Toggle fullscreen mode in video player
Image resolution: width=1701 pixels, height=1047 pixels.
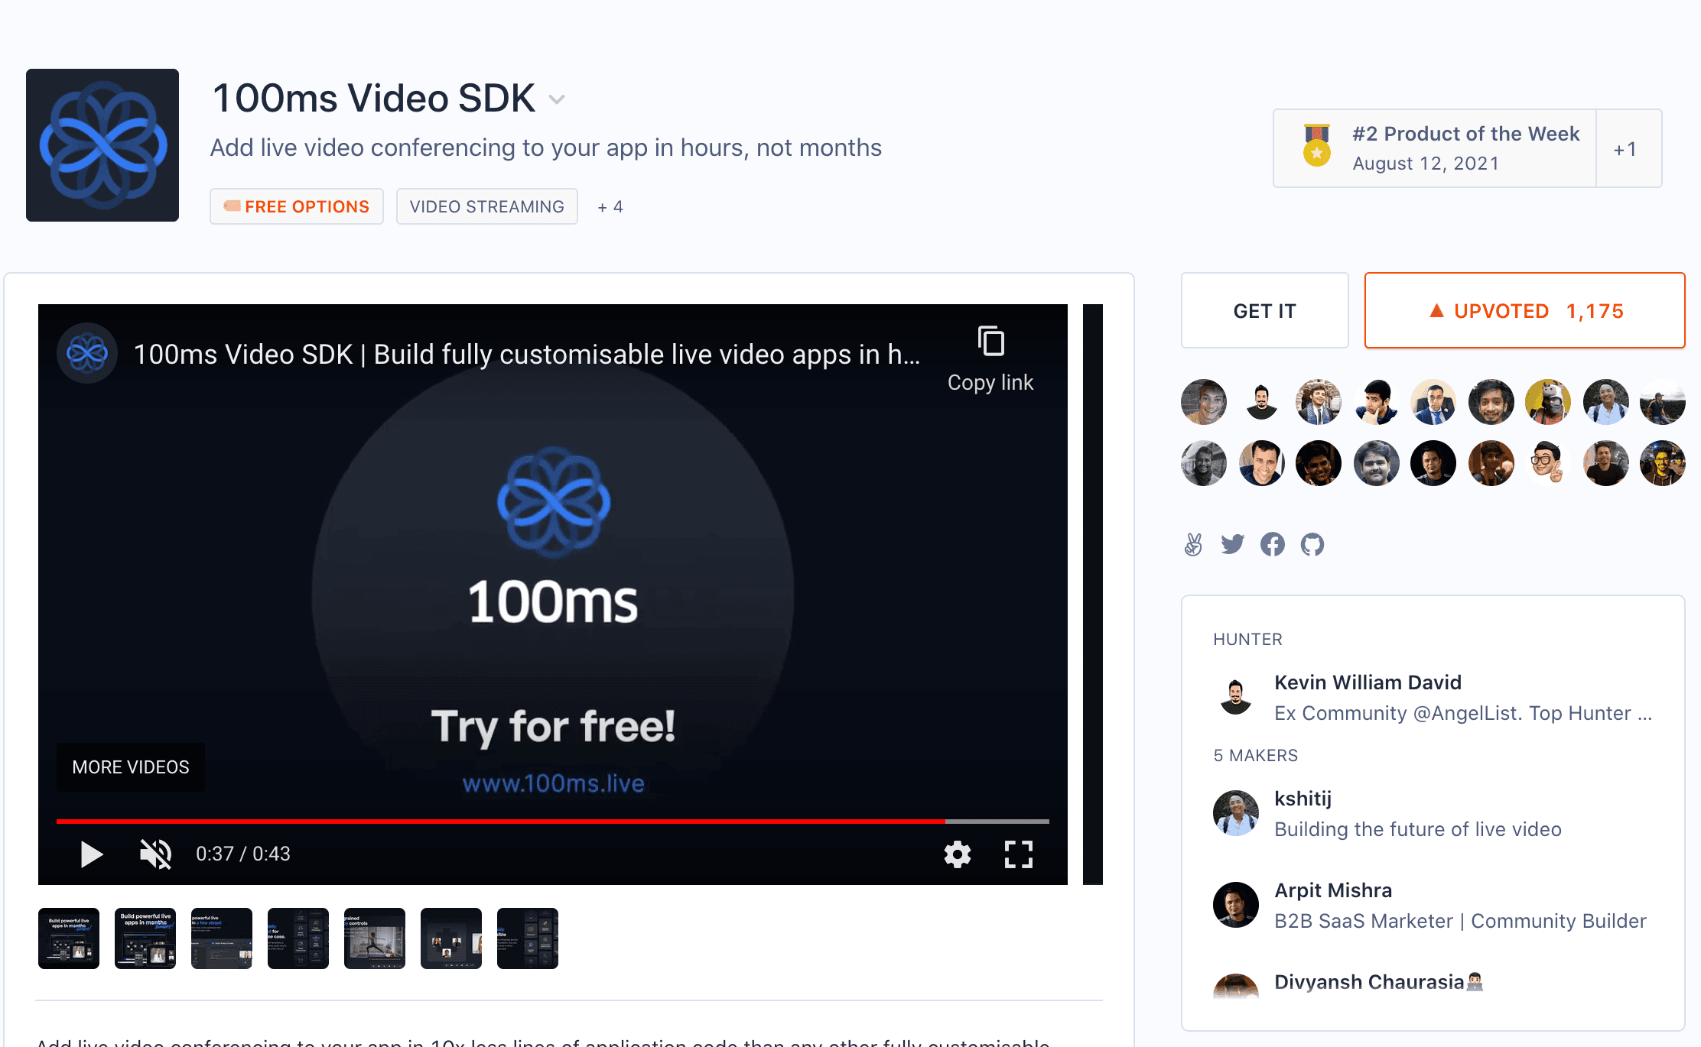[1020, 853]
